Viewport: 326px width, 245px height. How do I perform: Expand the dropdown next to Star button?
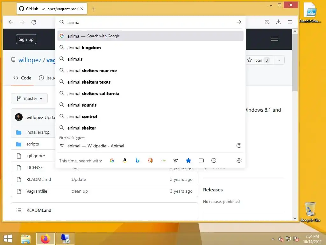coord(279,60)
